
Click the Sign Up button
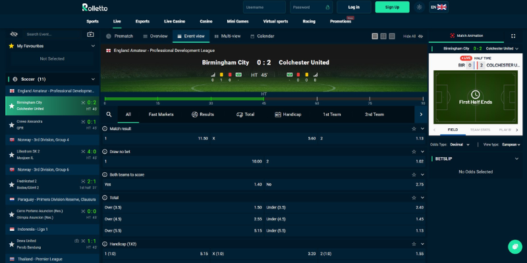click(392, 7)
